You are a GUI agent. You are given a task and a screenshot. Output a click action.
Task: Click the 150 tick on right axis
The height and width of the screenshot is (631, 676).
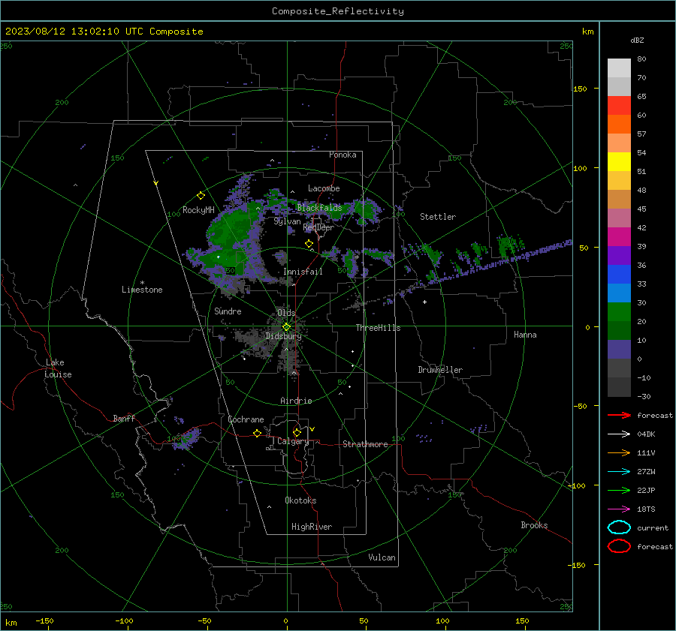[581, 89]
